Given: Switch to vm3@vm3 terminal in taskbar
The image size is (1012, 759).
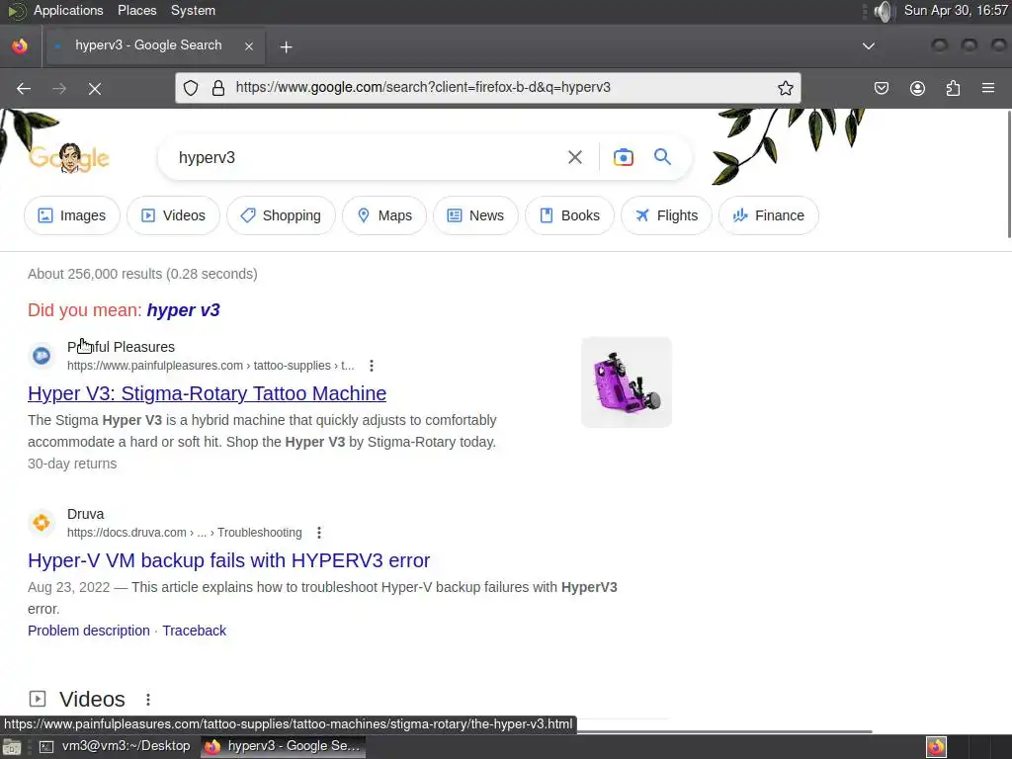Looking at the screenshot, I should 115,746.
